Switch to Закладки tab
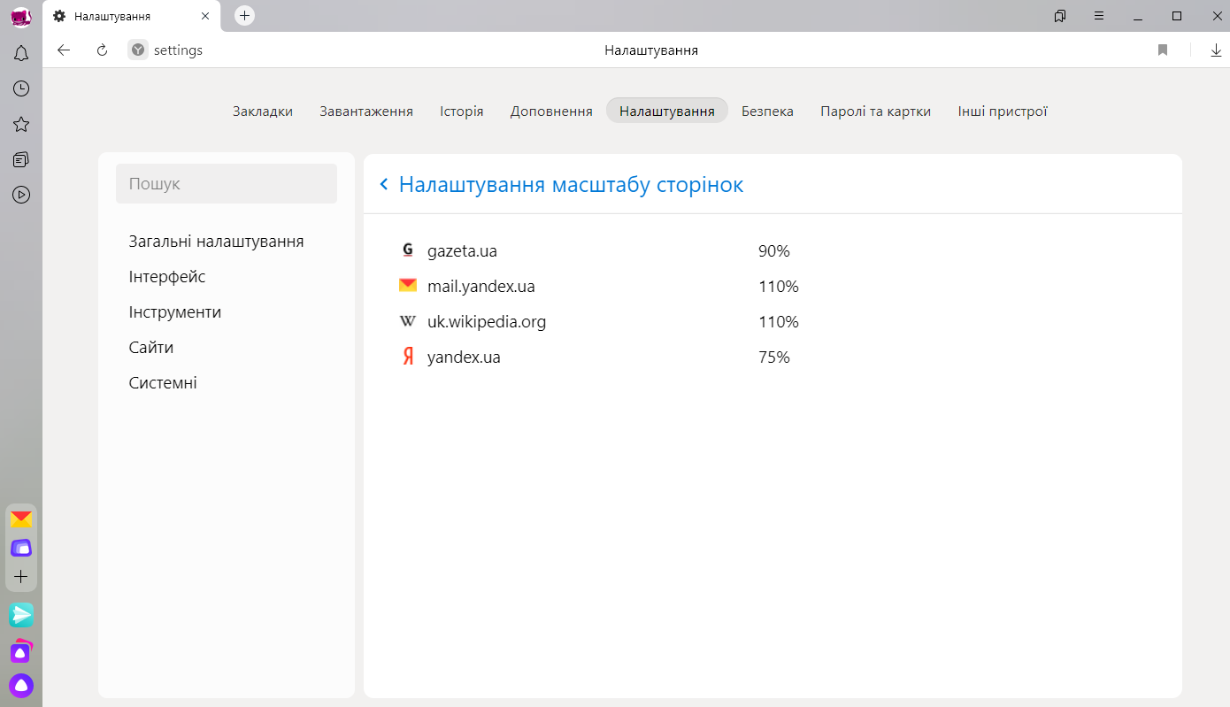The height and width of the screenshot is (707, 1230). [263, 111]
